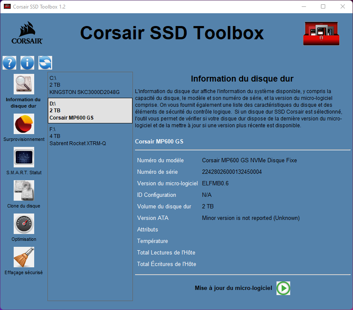This screenshot has height=310, width=353.
Task: Open Clone du disque drives icon
Action: point(24,190)
